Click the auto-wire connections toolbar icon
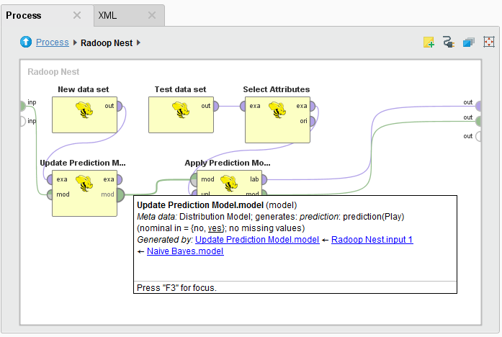The width and height of the screenshot is (502, 337). click(449, 42)
